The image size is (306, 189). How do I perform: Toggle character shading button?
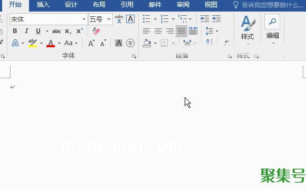(x=119, y=43)
